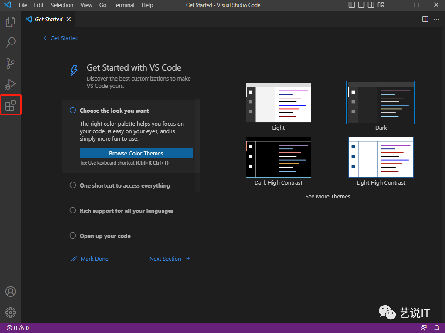Open the Go menu
This screenshot has width=445, height=333.
click(103, 5)
